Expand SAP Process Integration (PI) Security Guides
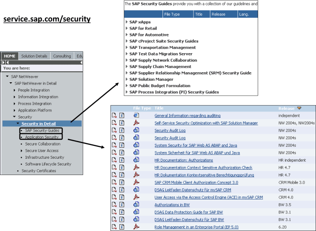The width and height of the screenshot is (316, 231). (127, 92)
